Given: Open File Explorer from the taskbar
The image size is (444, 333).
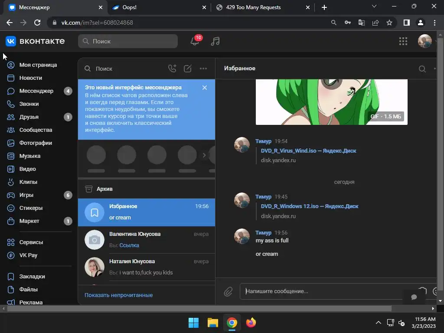Looking at the screenshot, I should pyautogui.click(x=212, y=323).
